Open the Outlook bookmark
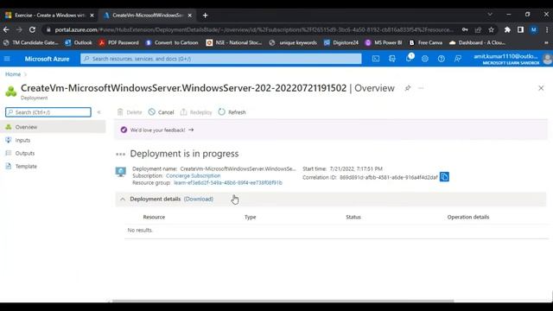The image size is (553, 311). pos(79,42)
